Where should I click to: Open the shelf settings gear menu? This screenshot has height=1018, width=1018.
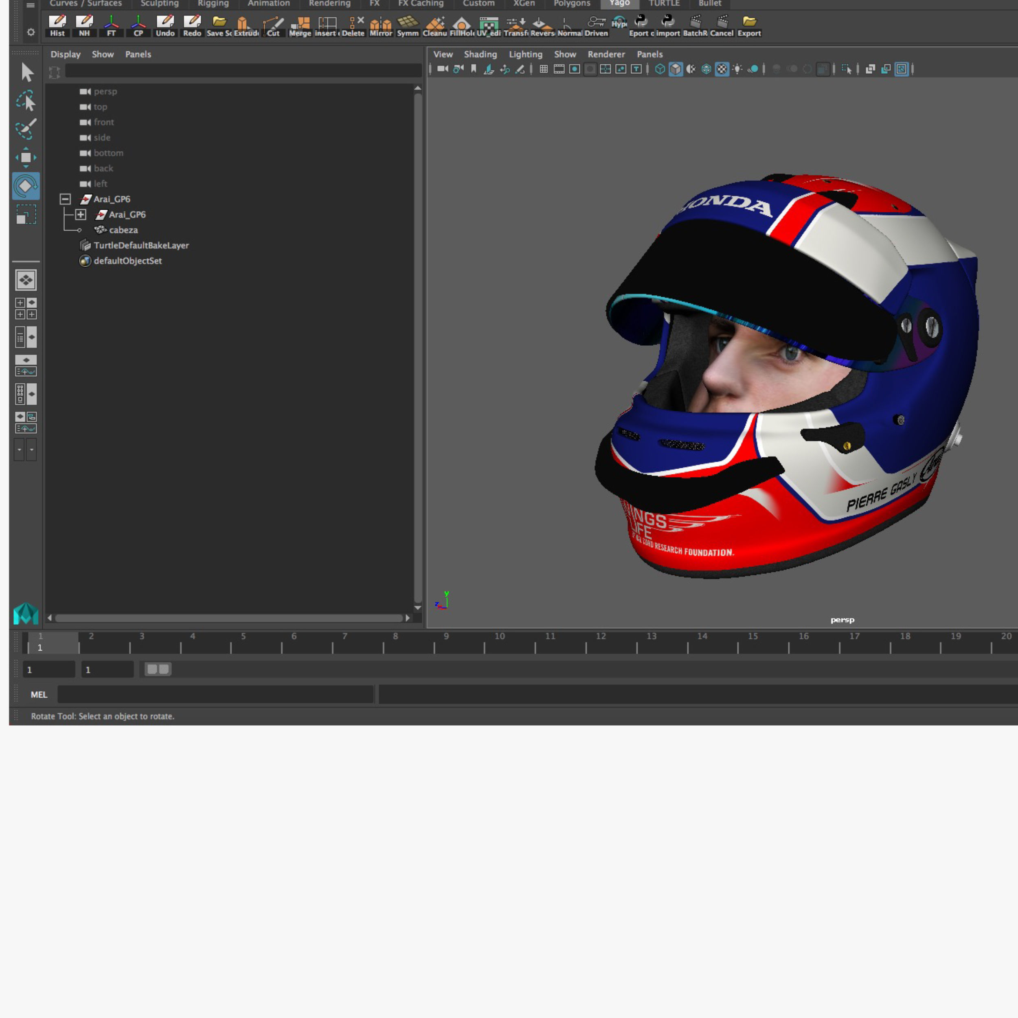[x=31, y=32]
